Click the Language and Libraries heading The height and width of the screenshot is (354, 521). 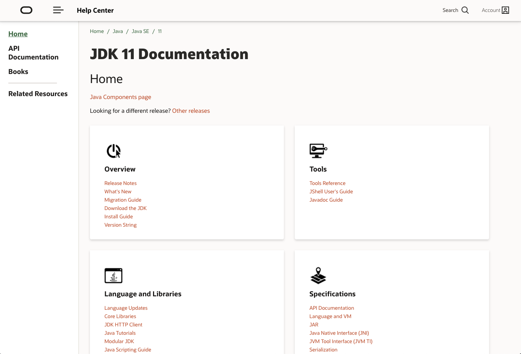[x=143, y=294]
